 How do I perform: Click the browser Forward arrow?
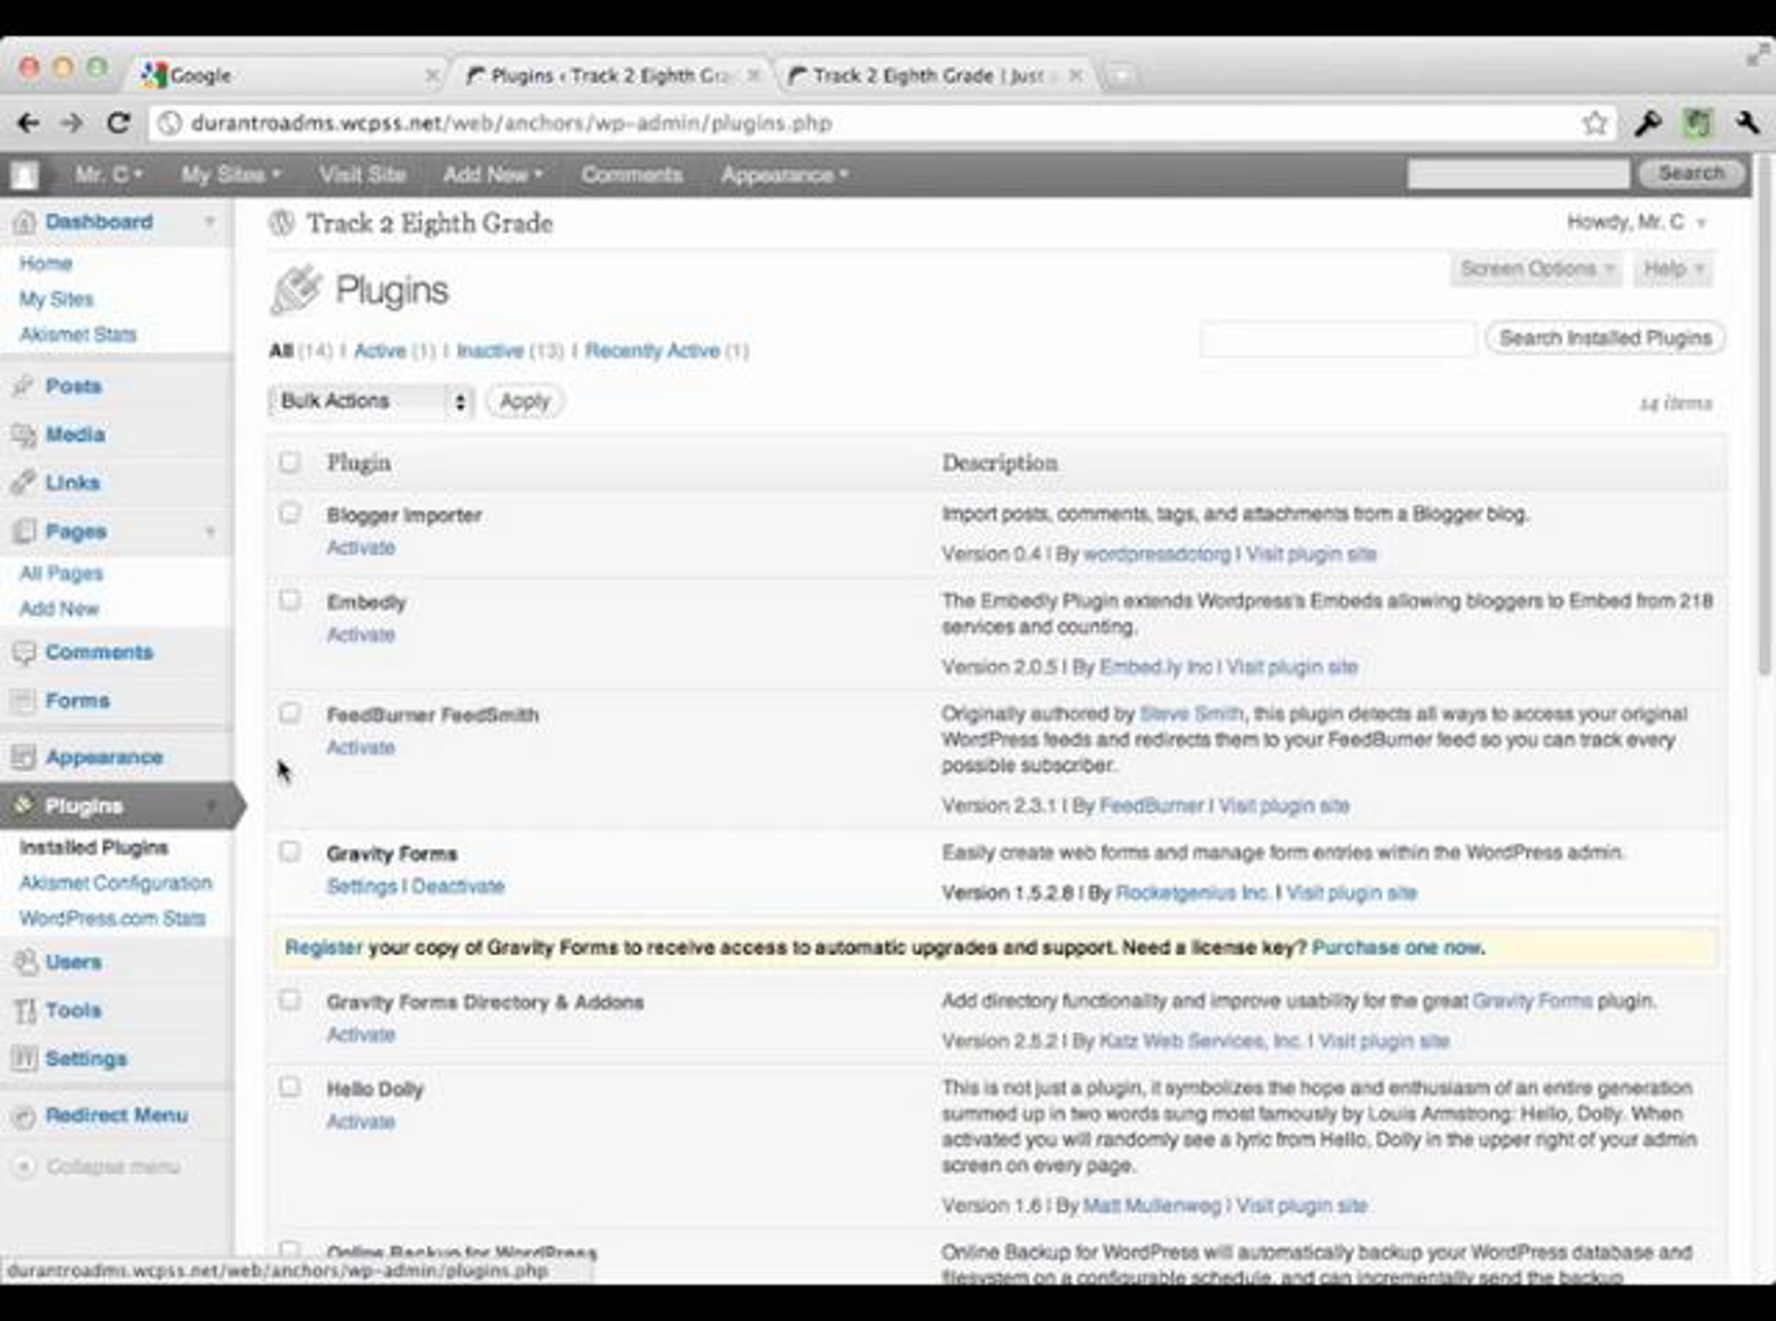coord(73,123)
